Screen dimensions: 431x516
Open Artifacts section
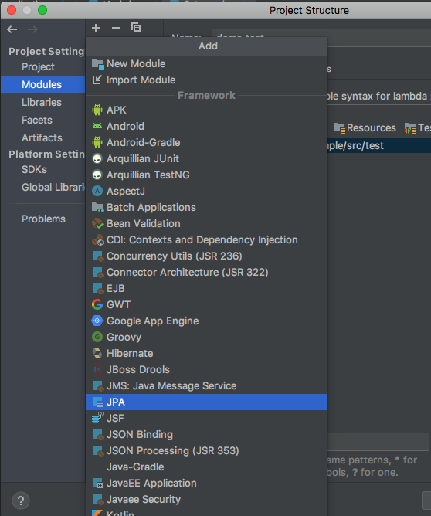[x=42, y=138]
